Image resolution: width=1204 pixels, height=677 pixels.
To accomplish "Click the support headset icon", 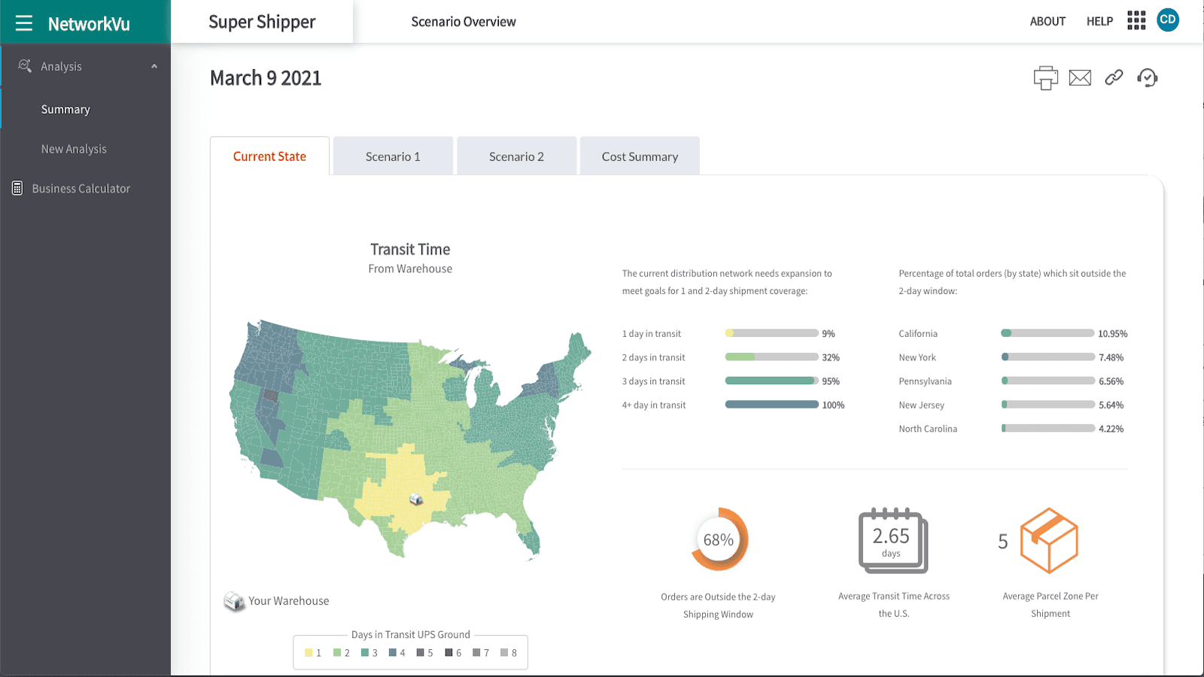I will click(x=1147, y=77).
